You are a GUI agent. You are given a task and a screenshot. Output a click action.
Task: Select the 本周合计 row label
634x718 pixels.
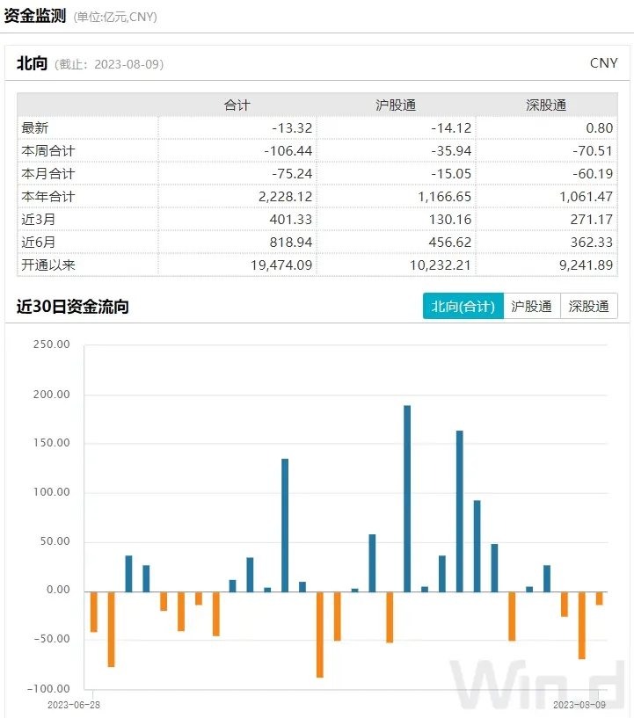[x=48, y=151]
